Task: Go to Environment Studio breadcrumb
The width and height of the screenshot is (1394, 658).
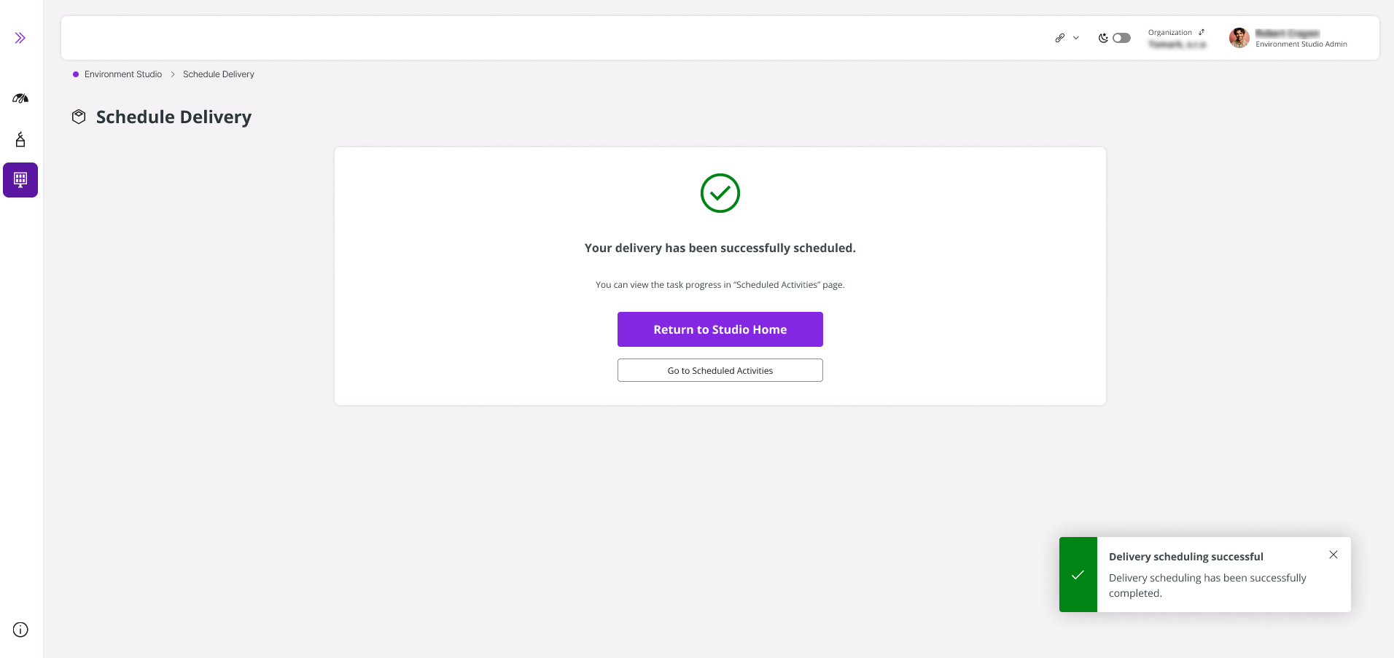Action: 123,74
